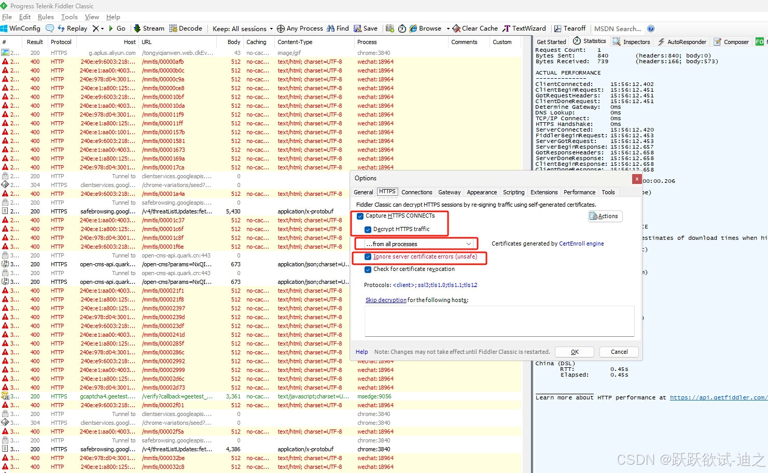768x473 pixels.
Task: Open the Tools menu
Action: coord(69,17)
